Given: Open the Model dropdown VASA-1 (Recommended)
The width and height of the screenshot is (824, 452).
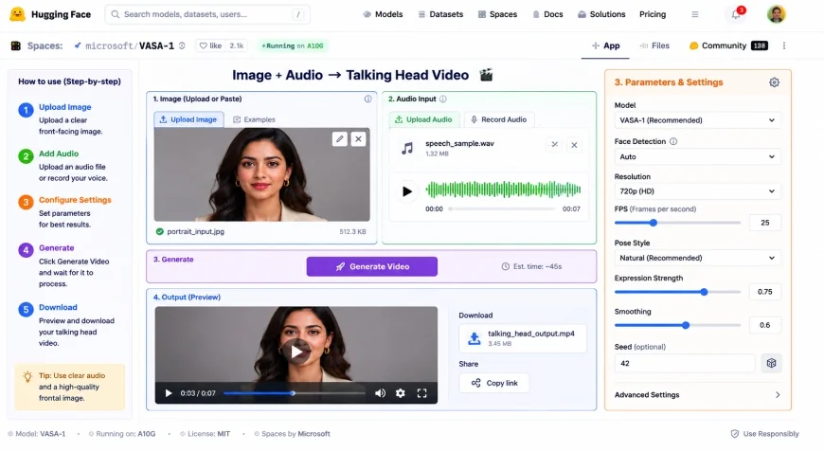Looking at the screenshot, I should (x=697, y=120).
